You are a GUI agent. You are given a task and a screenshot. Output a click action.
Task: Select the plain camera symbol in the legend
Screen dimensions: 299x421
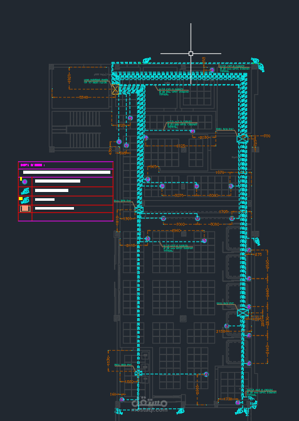click(x=25, y=191)
